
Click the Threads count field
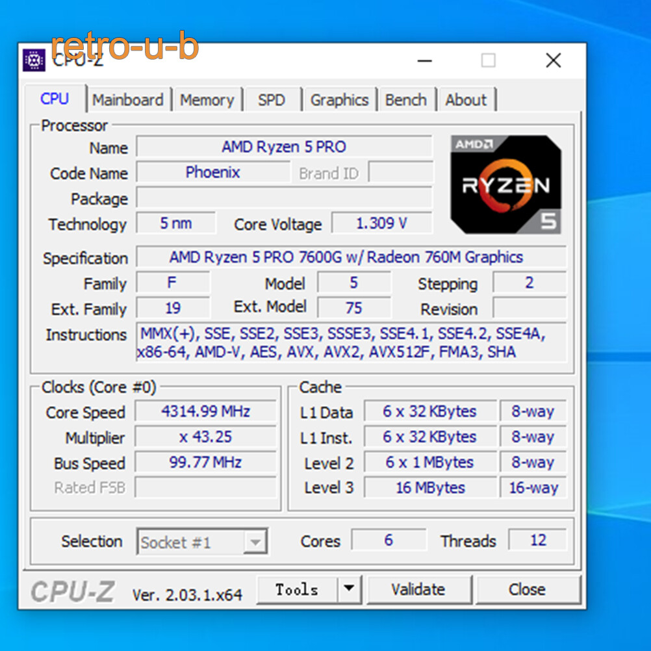tap(537, 540)
